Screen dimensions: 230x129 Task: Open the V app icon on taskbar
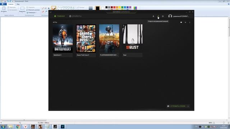pyautogui.click(x=63, y=126)
